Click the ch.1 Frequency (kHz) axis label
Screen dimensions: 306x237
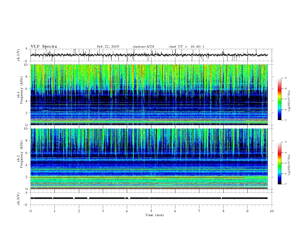coord(20,89)
